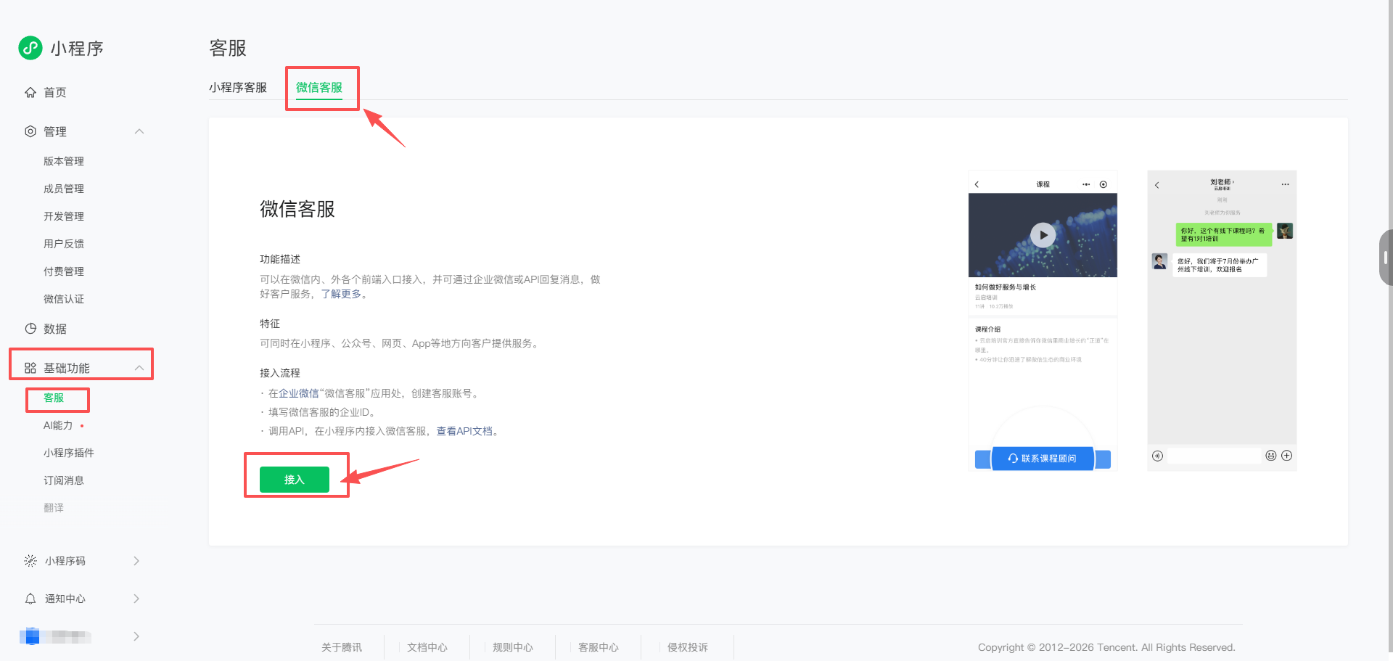Viewport: 1393px width, 661px height.
Task: Click the blurred account avatar
Action: tap(31, 636)
